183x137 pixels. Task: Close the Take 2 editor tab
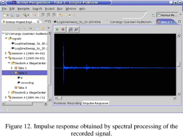(x=172, y=22)
